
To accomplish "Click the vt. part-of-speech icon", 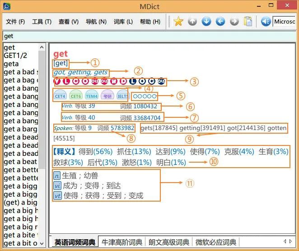I will (x=58, y=196).
